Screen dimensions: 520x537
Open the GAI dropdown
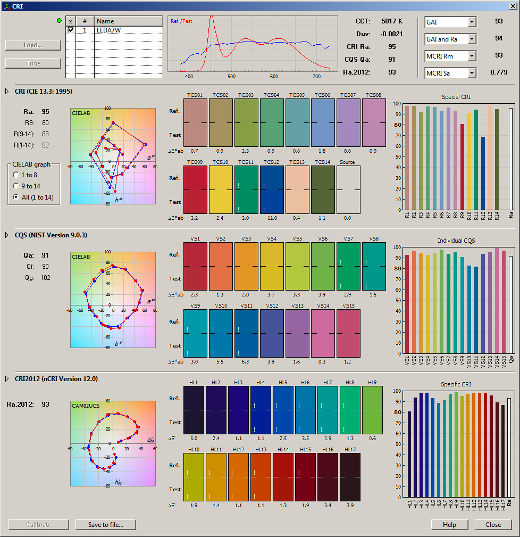(x=471, y=22)
